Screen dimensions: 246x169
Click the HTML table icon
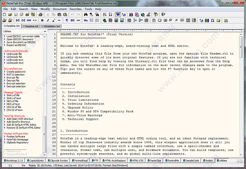[x=129, y=20]
